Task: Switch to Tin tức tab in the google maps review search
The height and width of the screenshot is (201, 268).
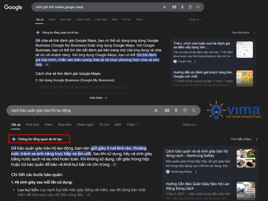Action: (127, 20)
